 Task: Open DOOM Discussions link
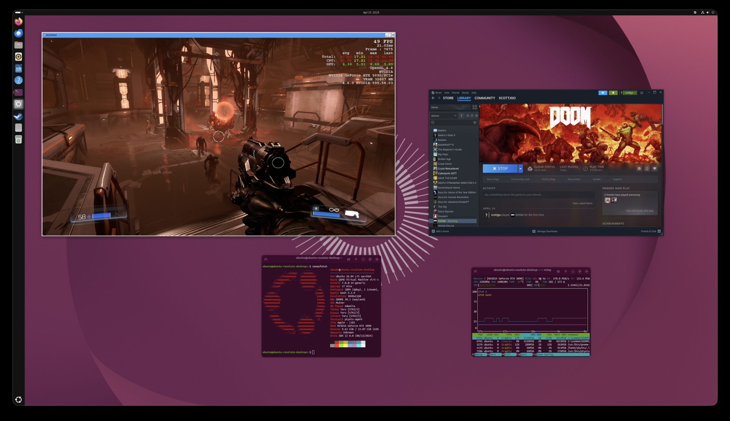pos(574,179)
